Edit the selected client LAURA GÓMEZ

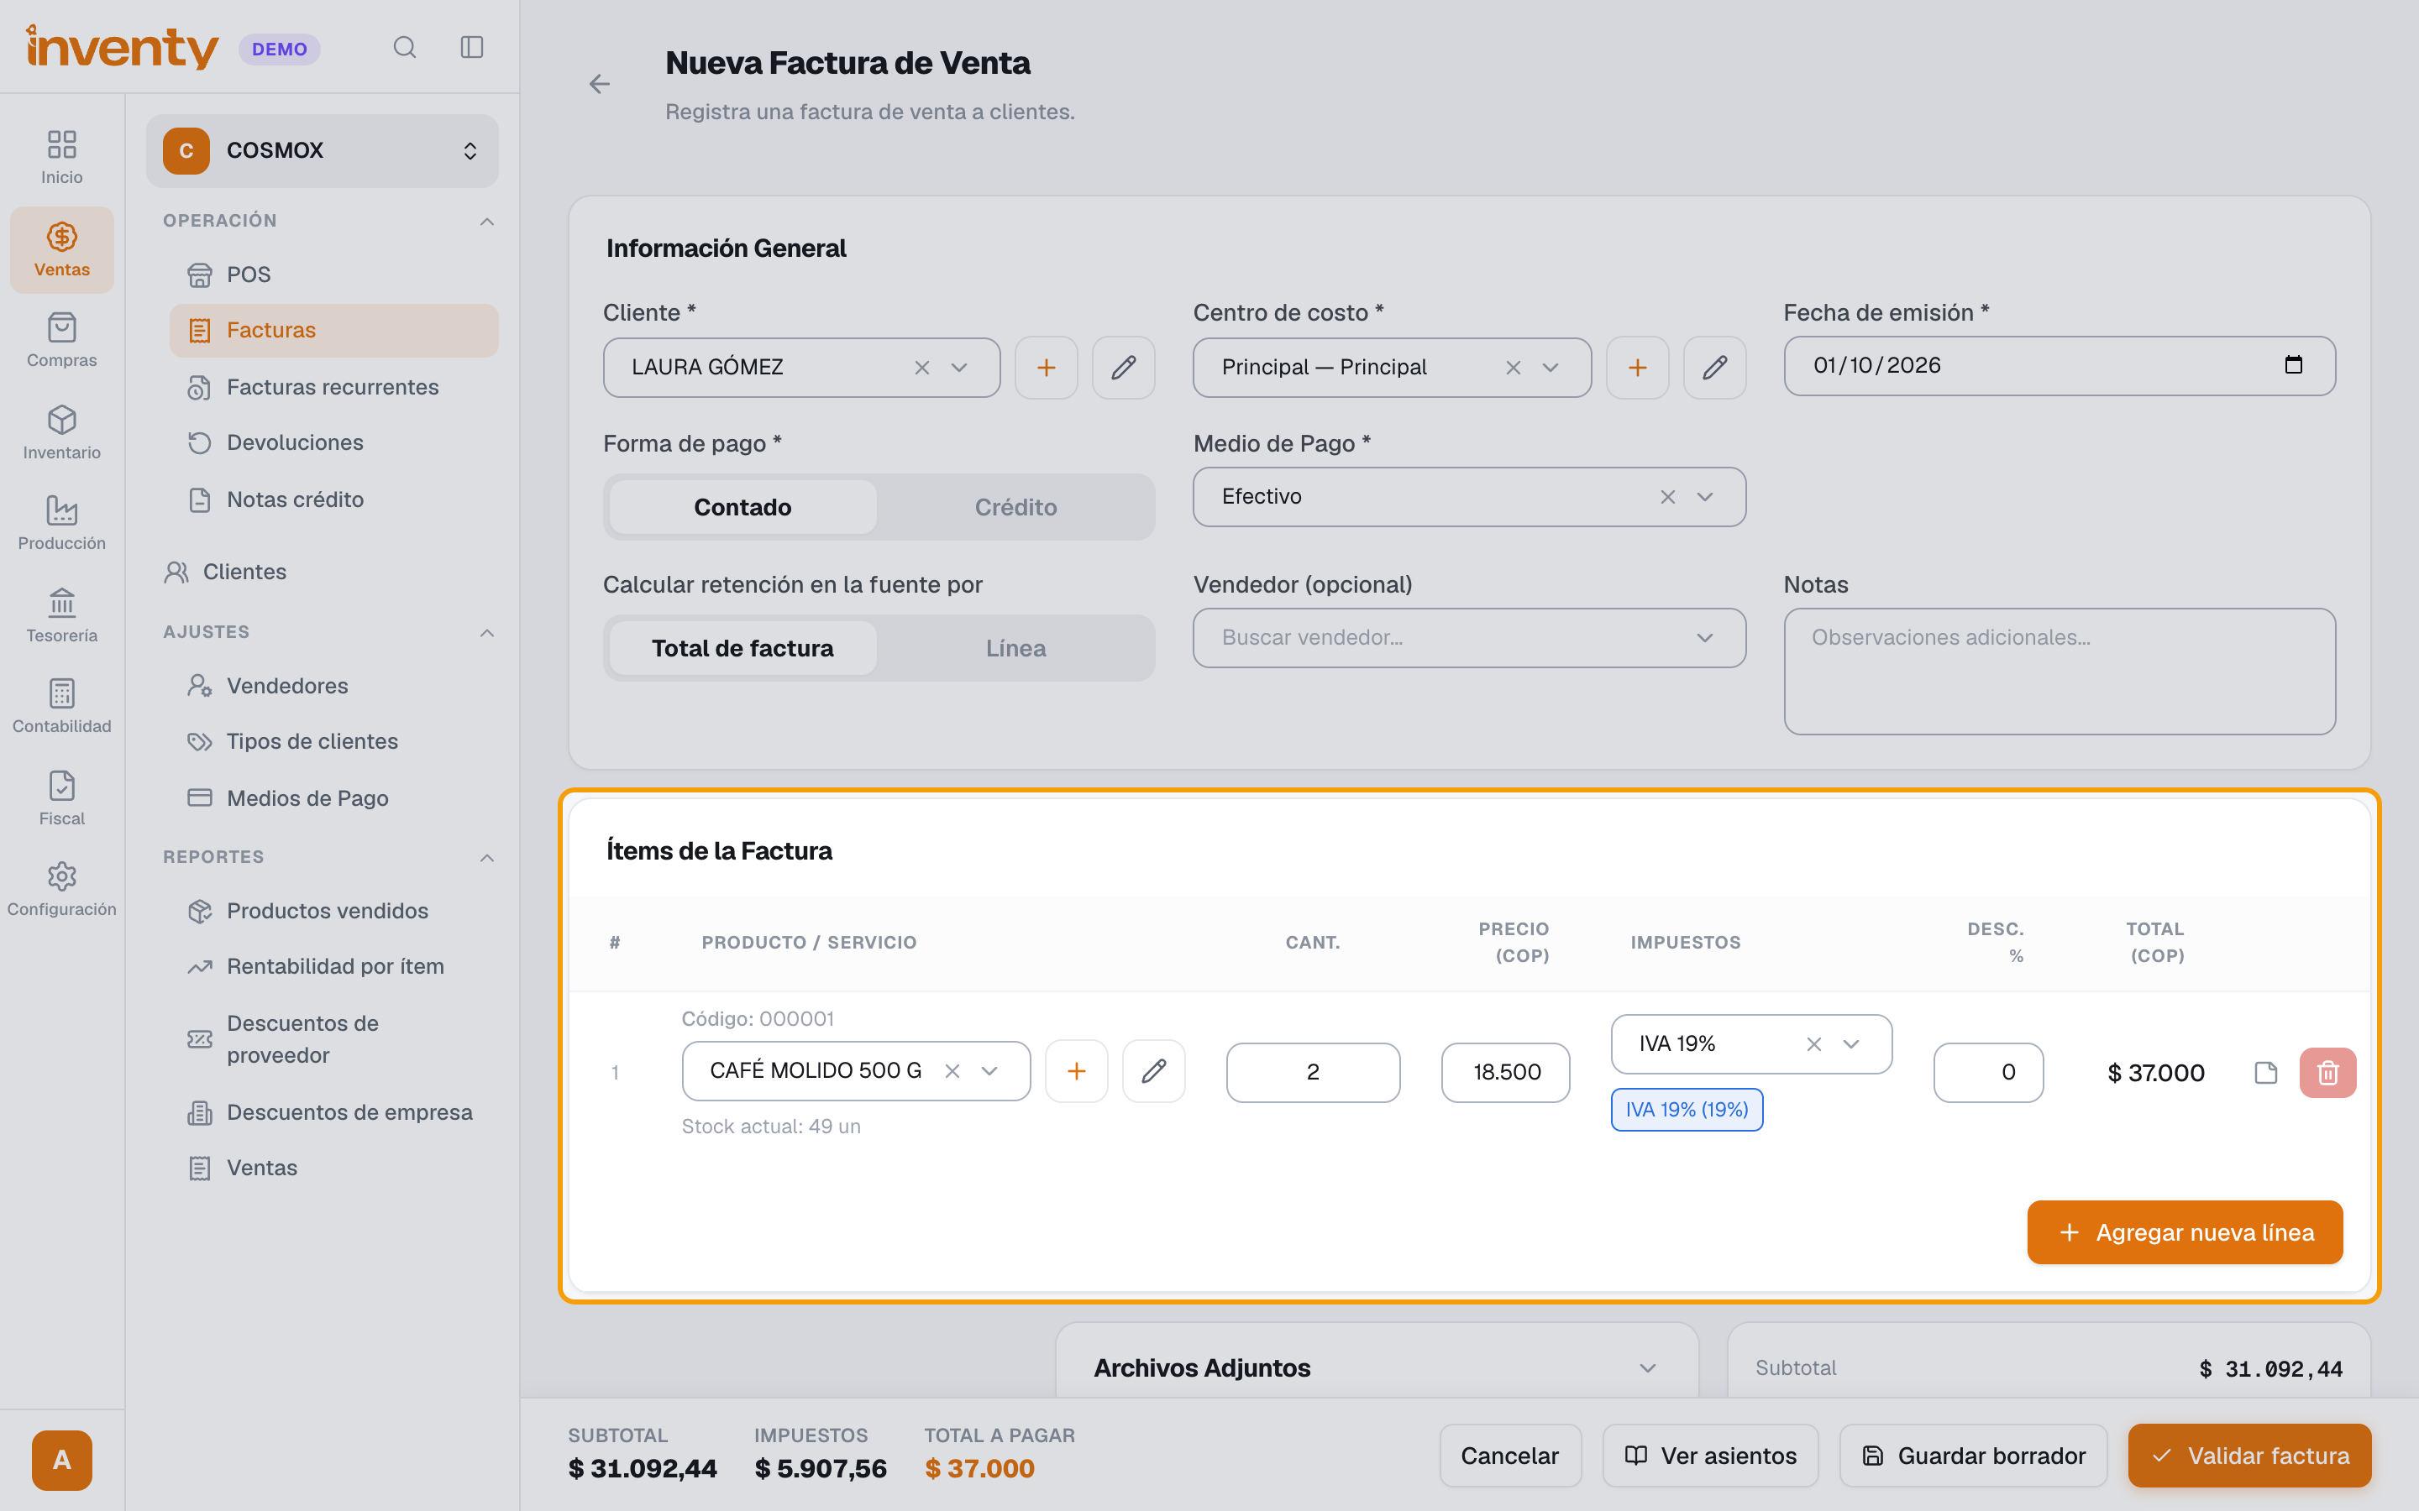pos(1124,368)
